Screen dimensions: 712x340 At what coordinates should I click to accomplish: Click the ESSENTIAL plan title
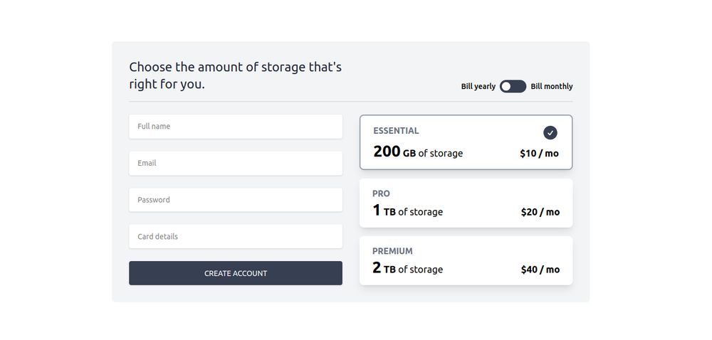396,131
